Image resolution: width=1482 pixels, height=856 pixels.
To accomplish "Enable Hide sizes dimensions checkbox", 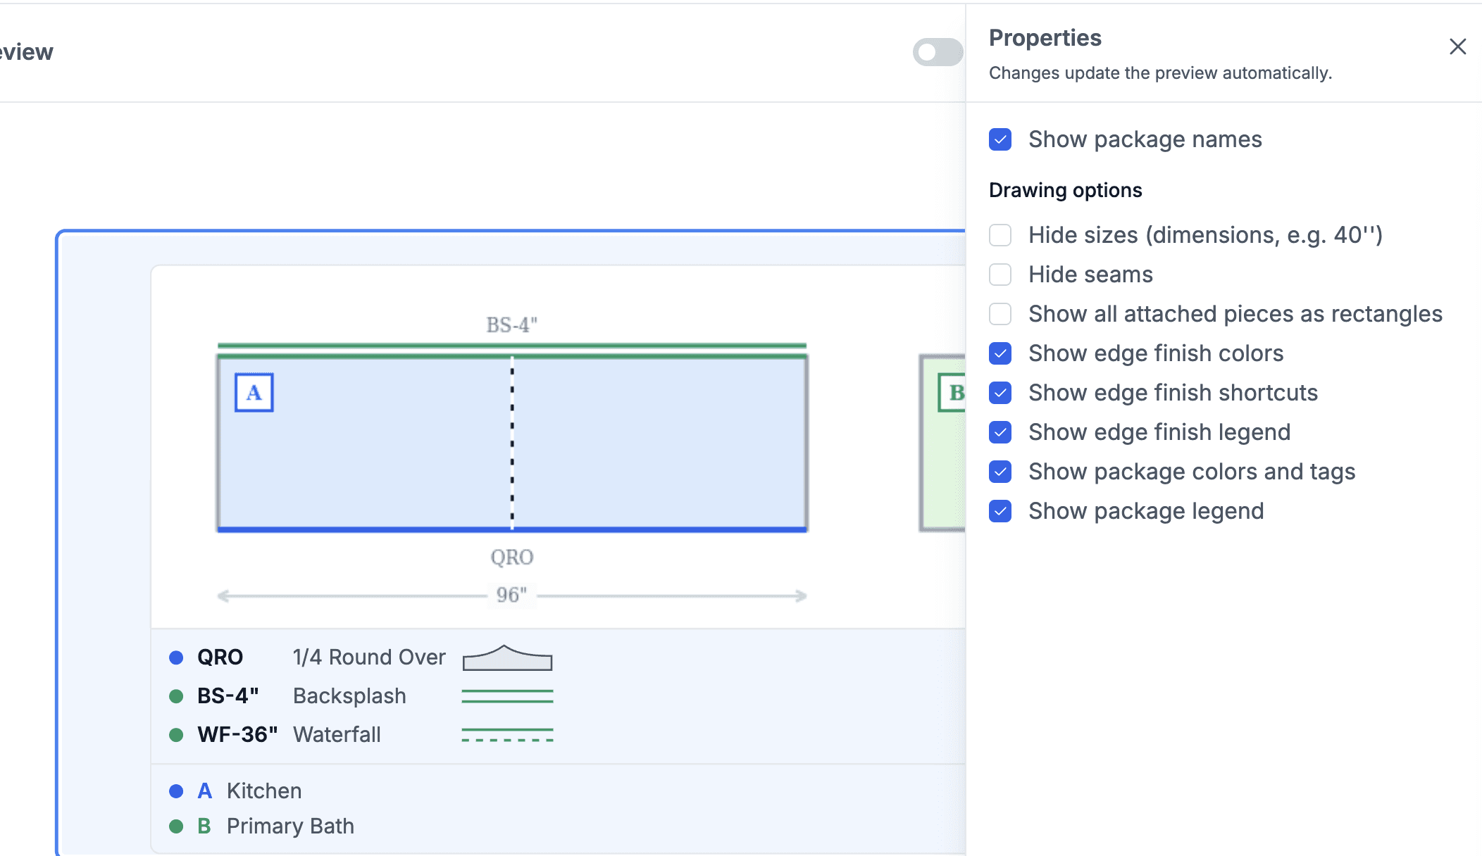I will point(1000,235).
